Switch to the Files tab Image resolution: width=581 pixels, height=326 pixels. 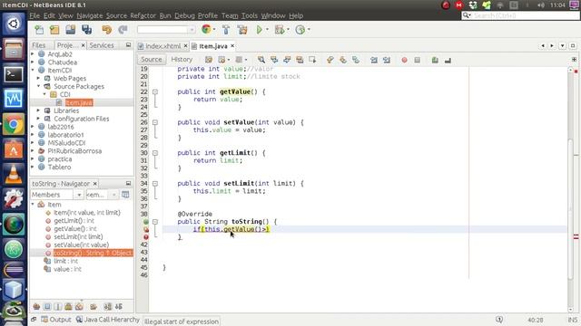(39, 45)
